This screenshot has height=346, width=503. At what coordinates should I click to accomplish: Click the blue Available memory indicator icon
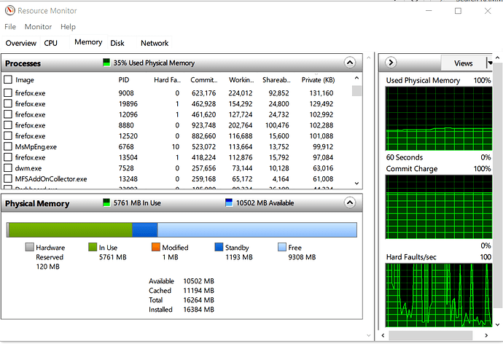pyautogui.click(x=229, y=203)
